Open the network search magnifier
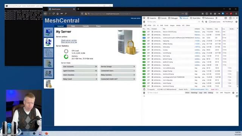Viewport: 242px width, 136px height. (203, 22)
